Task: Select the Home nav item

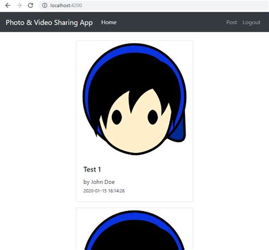Action: (x=109, y=22)
